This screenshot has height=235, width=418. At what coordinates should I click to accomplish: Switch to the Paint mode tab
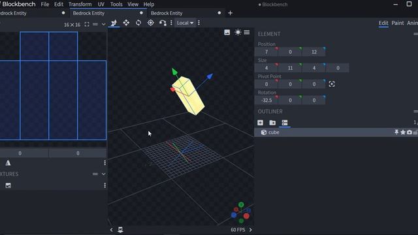[398, 23]
